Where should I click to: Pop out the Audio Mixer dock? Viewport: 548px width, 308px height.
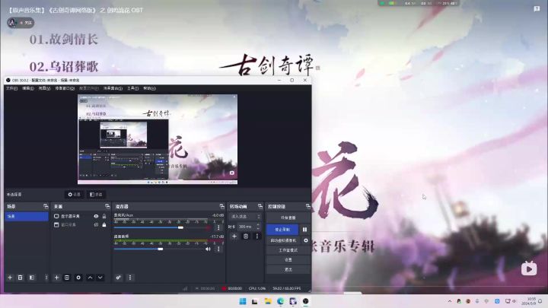(222, 206)
